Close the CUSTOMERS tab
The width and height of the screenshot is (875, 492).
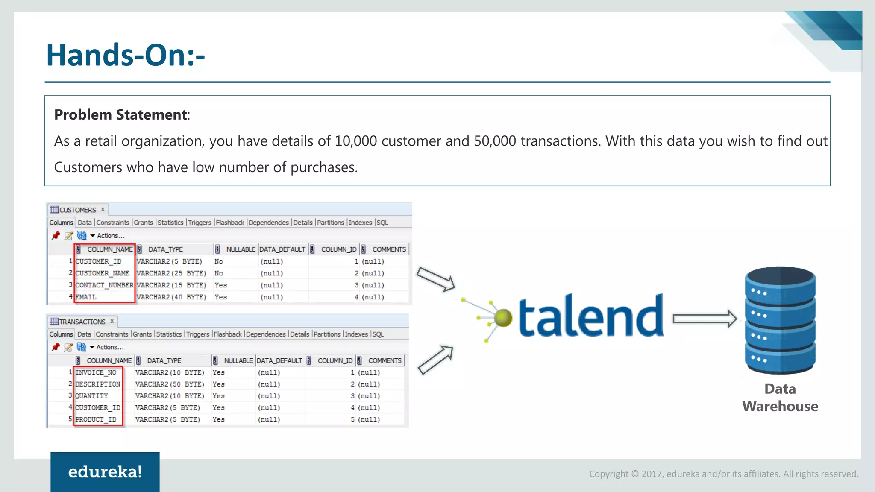pyautogui.click(x=103, y=209)
